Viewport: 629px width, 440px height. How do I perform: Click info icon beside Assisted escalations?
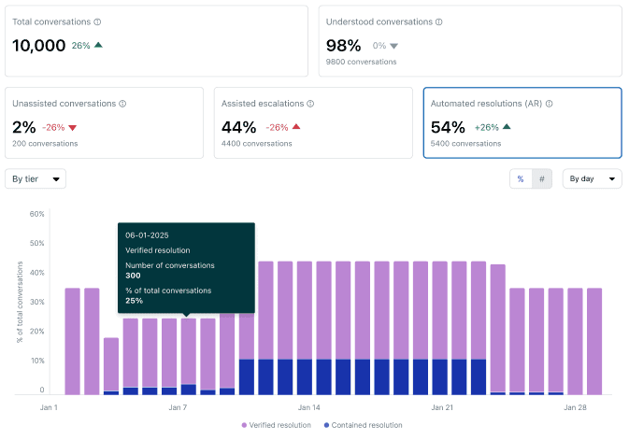(310, 104)
